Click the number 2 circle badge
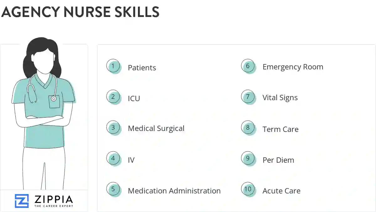376x212 pixels. (113, 97)
